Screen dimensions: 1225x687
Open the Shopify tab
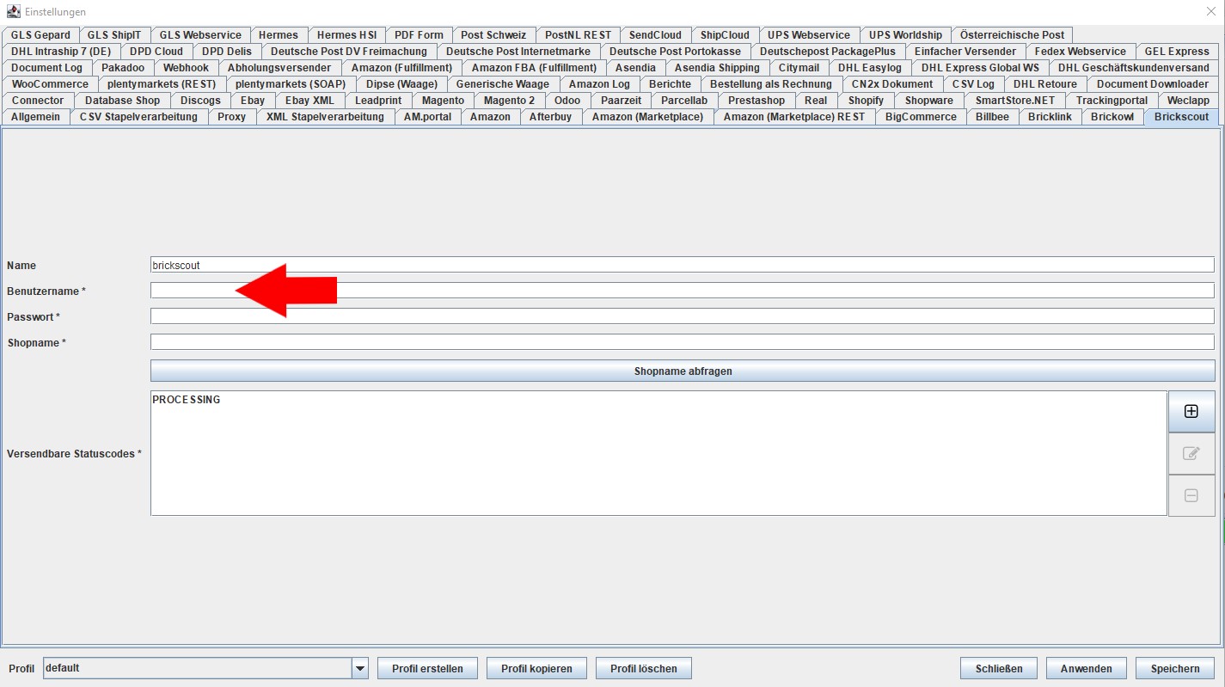click(x=866, y=101)
